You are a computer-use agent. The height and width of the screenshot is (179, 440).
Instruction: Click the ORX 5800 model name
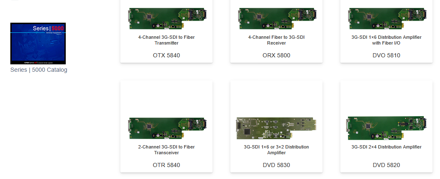tap(276, 55)
